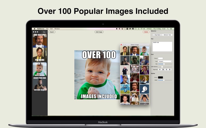Viewport: 206px width, 128px height.
Task: Pick the baby in green shirt in Select Image
Action: pyautogui.click(x=144, y=51)
